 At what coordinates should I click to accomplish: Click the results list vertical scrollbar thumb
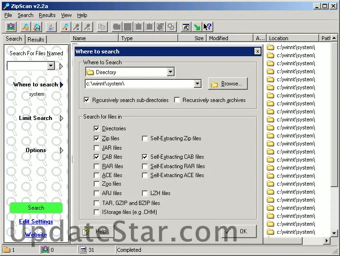pos(334,114)
